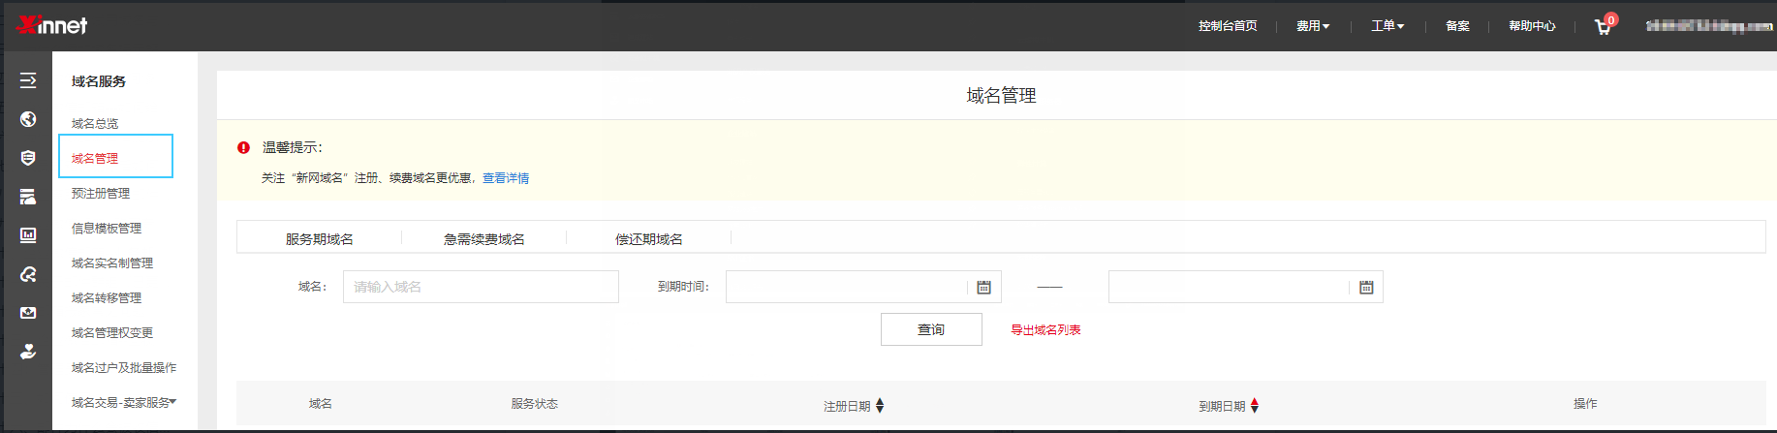Viewport: 1777px width, 433px height.
Task: Expand 域名交易-卖家服务 submenu
Action: 124,402
